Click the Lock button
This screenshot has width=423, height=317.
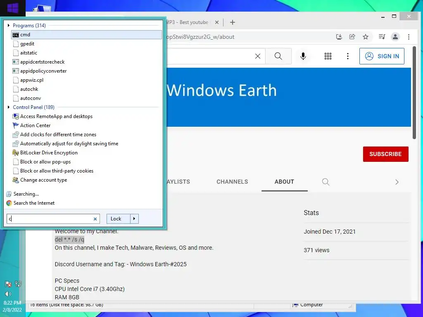[119, 219]
